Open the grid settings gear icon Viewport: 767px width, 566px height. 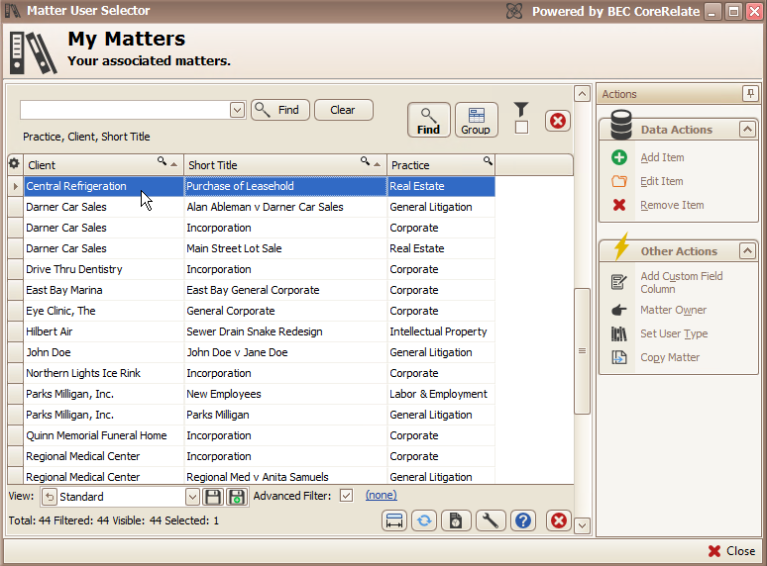(x=14, y=163)
